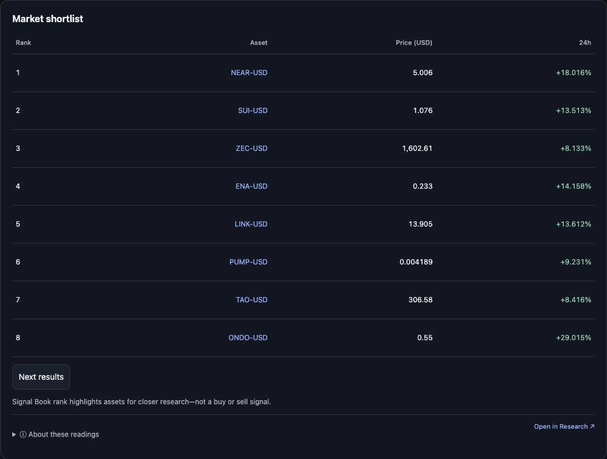Open the NEAR-USD asset link
The image size is (607, 459).
[x=249, y=73]
